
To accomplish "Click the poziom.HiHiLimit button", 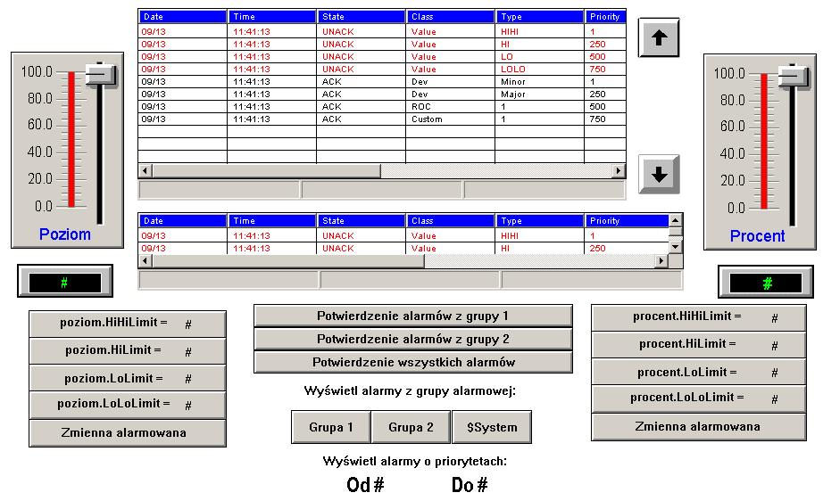I will [x=128, y=324].
